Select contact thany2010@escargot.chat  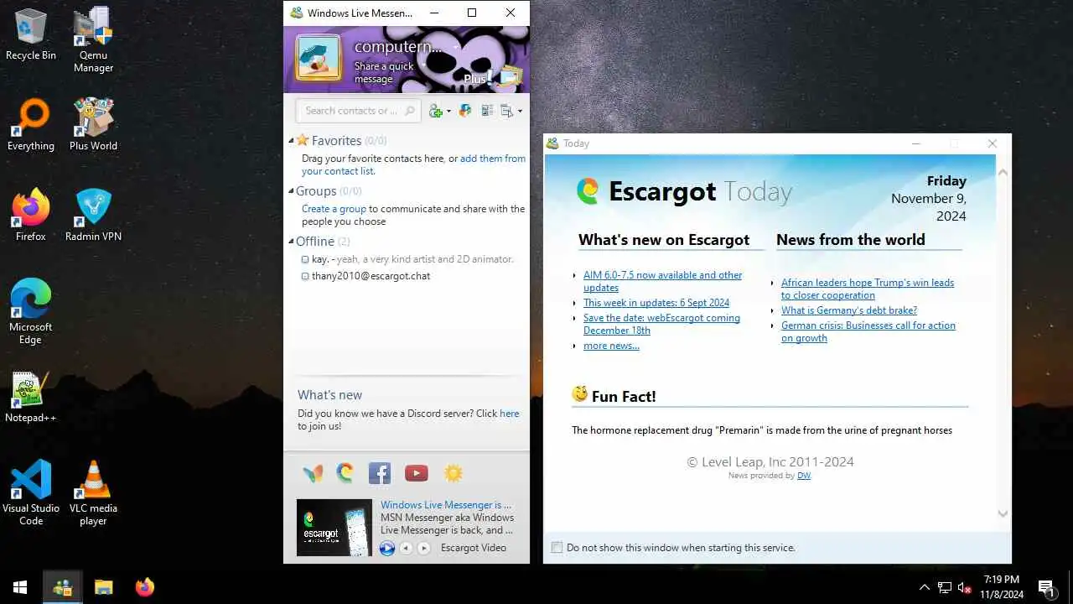click(365, 276)
